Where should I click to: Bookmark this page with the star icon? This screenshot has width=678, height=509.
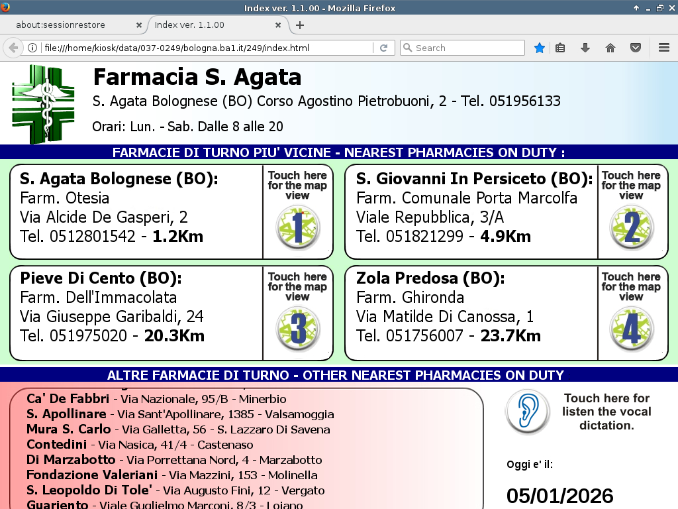click(540, 48)
